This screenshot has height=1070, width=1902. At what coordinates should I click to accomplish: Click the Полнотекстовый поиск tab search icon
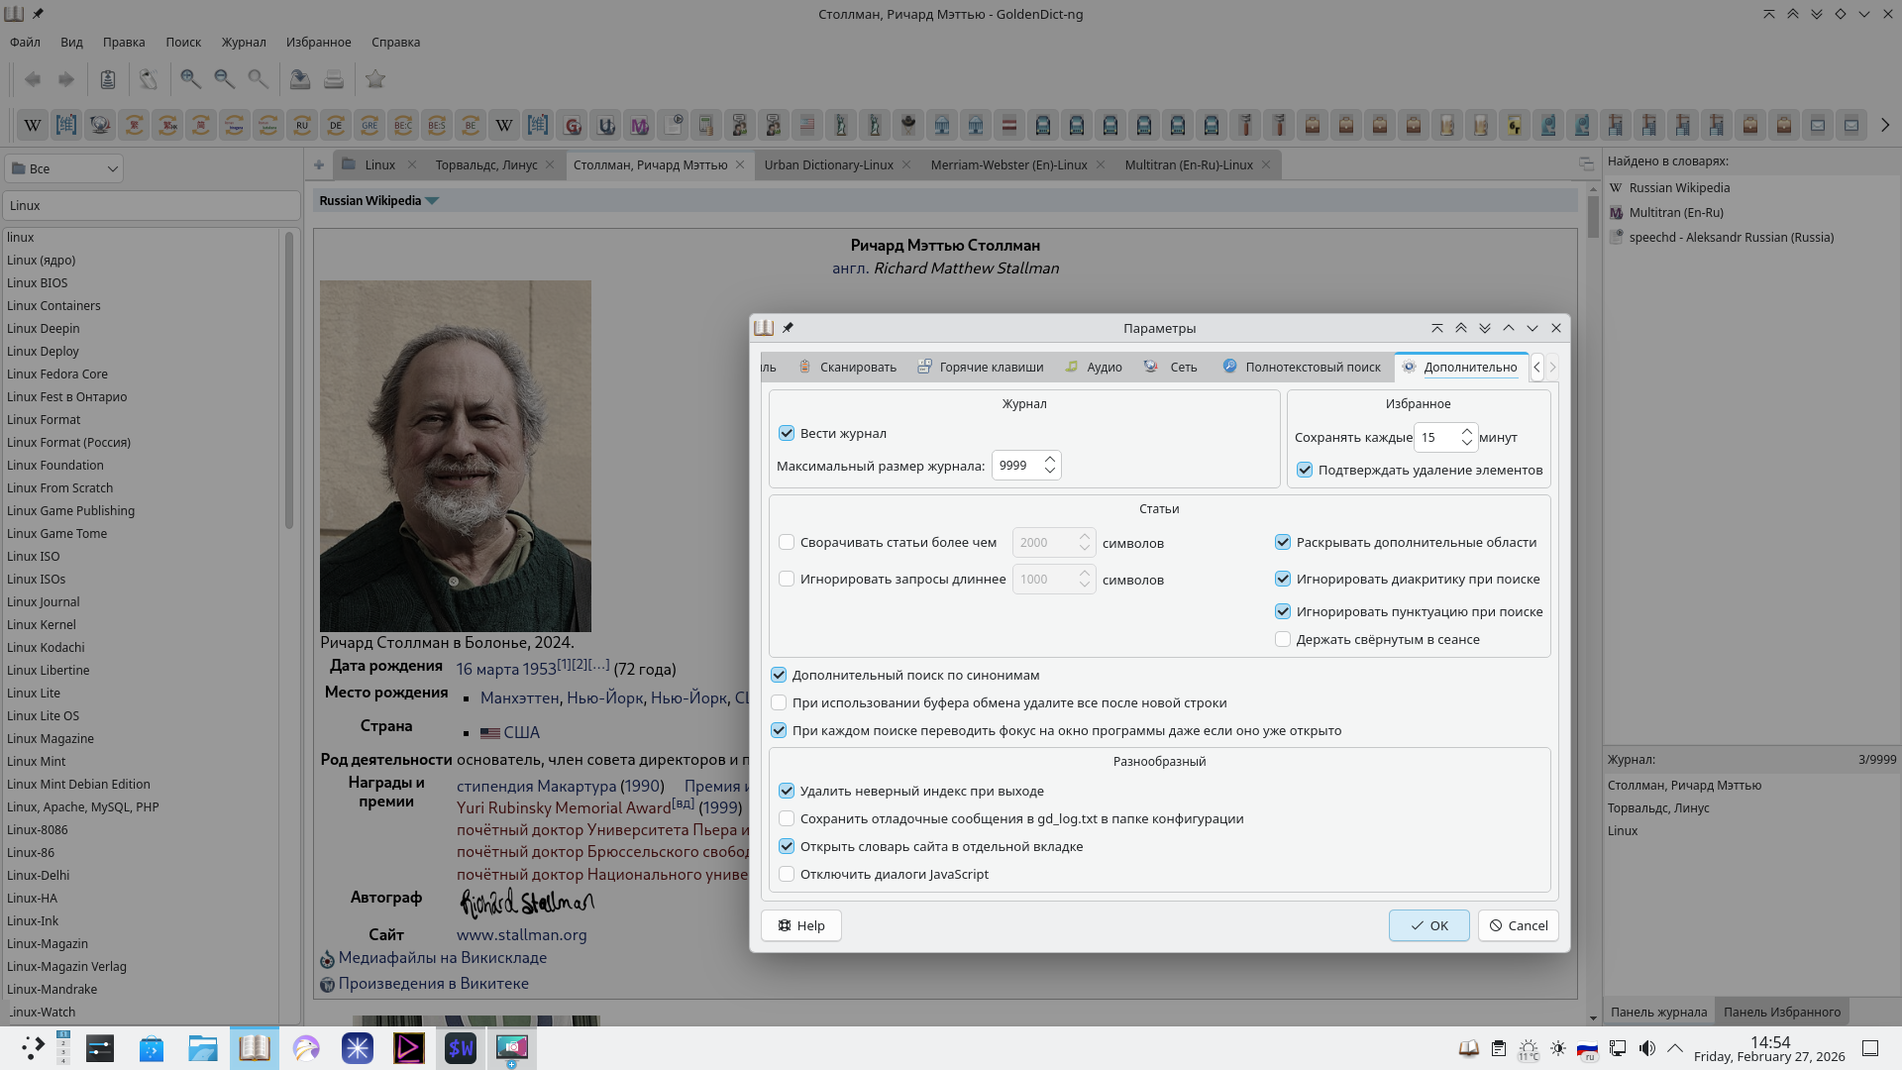(x=1229, y=367)
